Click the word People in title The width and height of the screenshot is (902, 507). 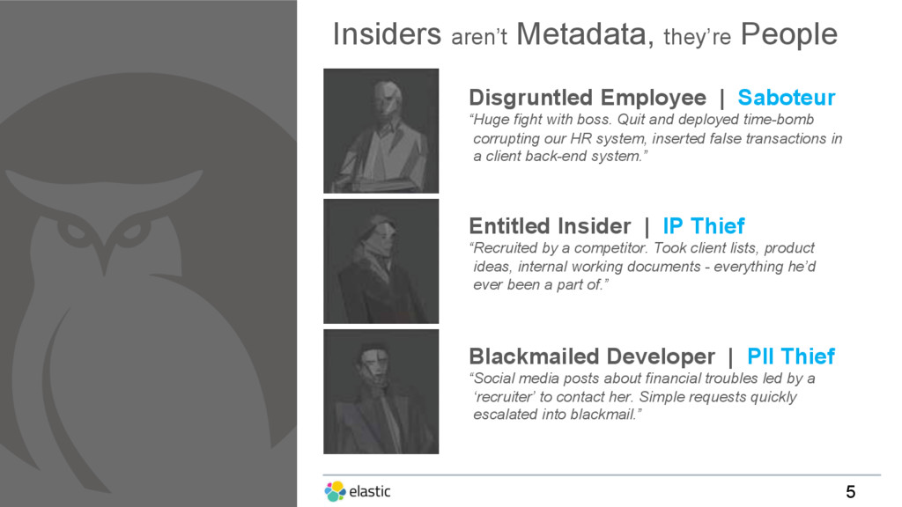[x=788, y=34]
